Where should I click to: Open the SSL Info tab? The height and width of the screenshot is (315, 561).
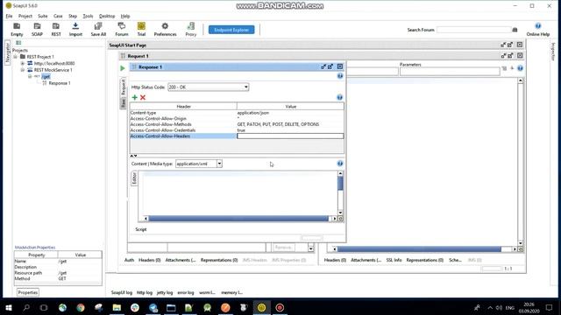pos(394,260)
